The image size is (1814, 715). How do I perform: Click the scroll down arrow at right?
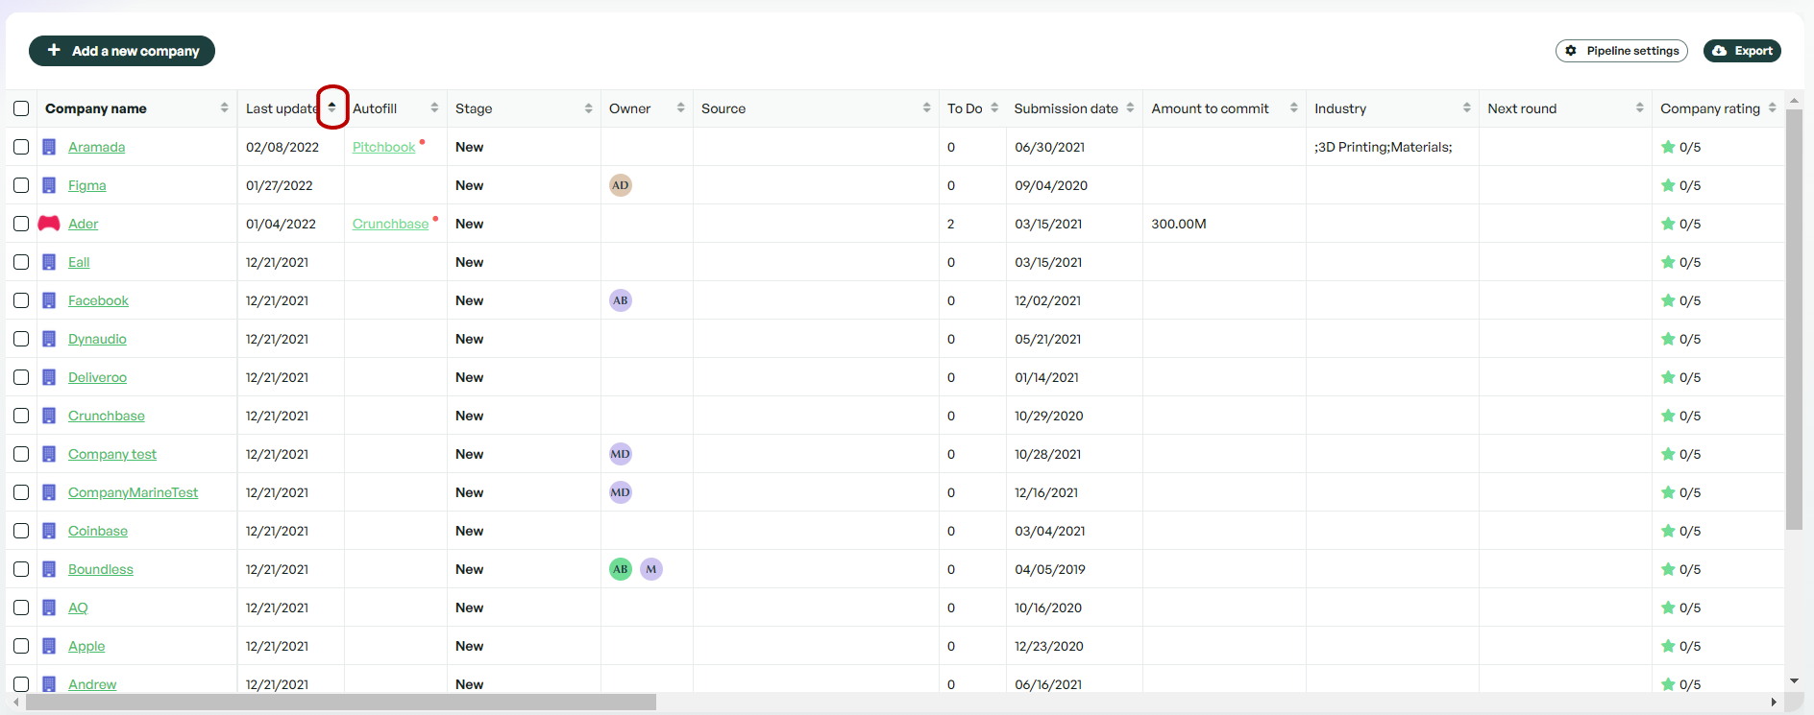pos(1794,680)
